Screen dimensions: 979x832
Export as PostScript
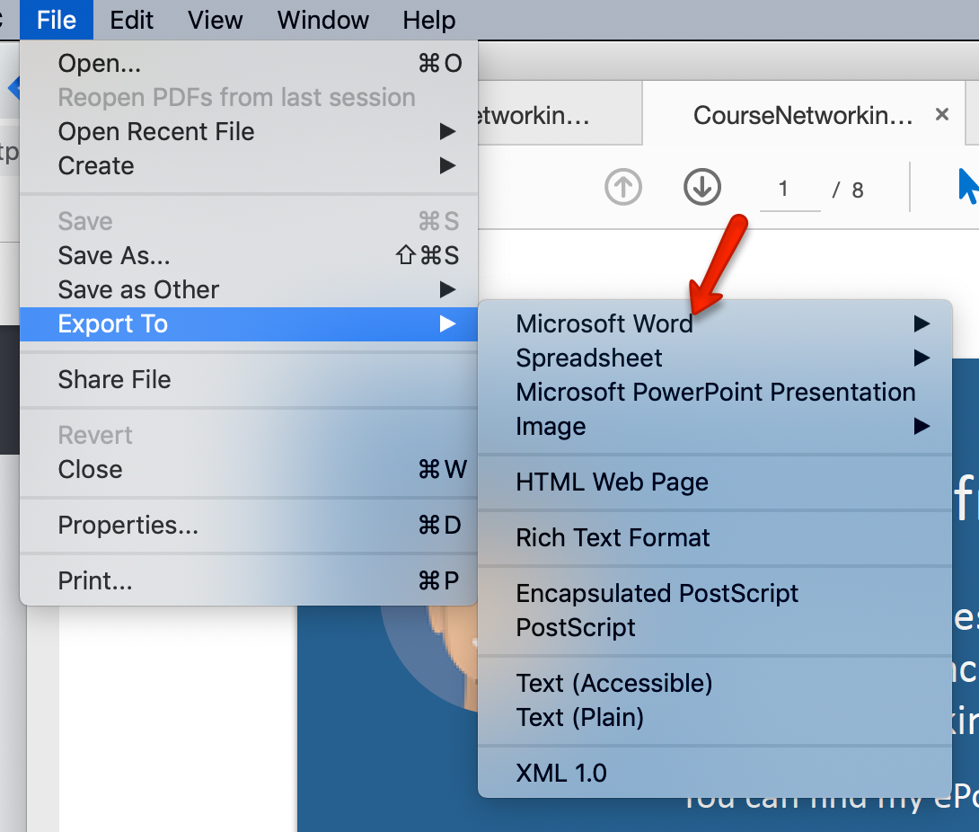(x=715, y=628)
